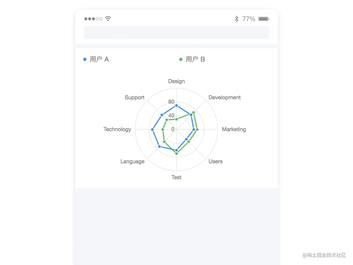The width and height of the screenshot is (353, 265).
Task: Toggle the 用户 B legend item
Action: click(192, 59)
